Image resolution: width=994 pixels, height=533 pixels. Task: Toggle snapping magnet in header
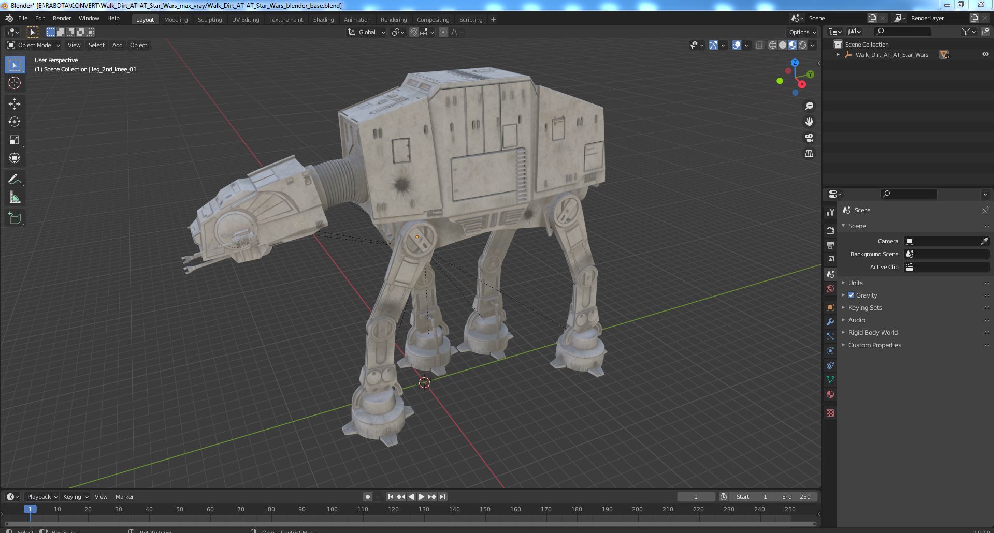pyautogui.click(x=414, y=32)
